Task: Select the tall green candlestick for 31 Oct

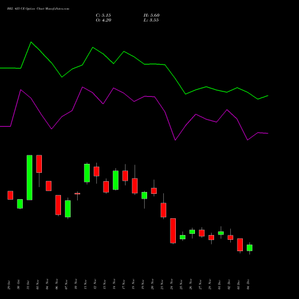Action: (29, 178)
